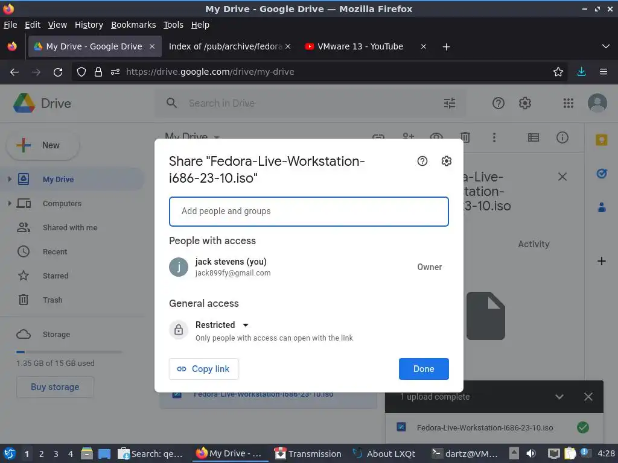Go back to previous page
The image size is (618, 463).
[x=14, y=72]
